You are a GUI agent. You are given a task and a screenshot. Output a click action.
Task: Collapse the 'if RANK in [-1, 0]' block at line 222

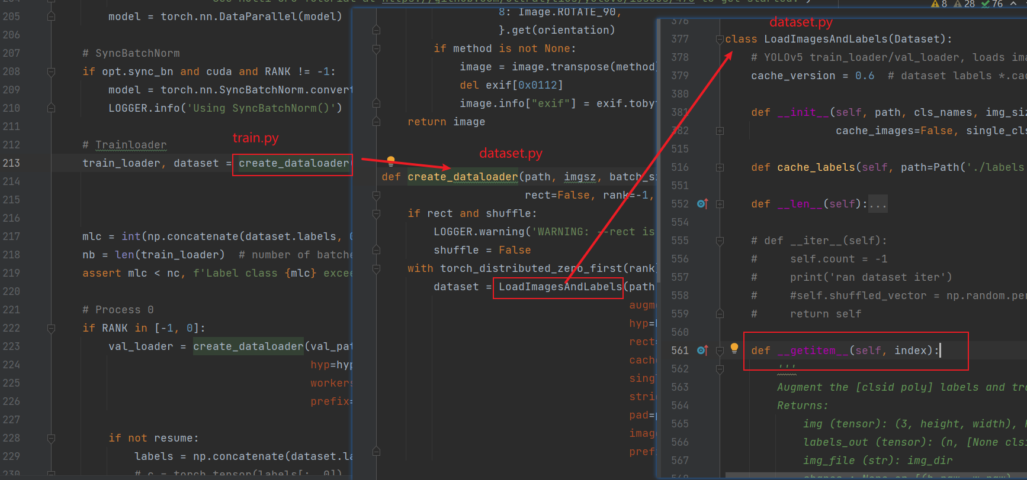[52, 328]
